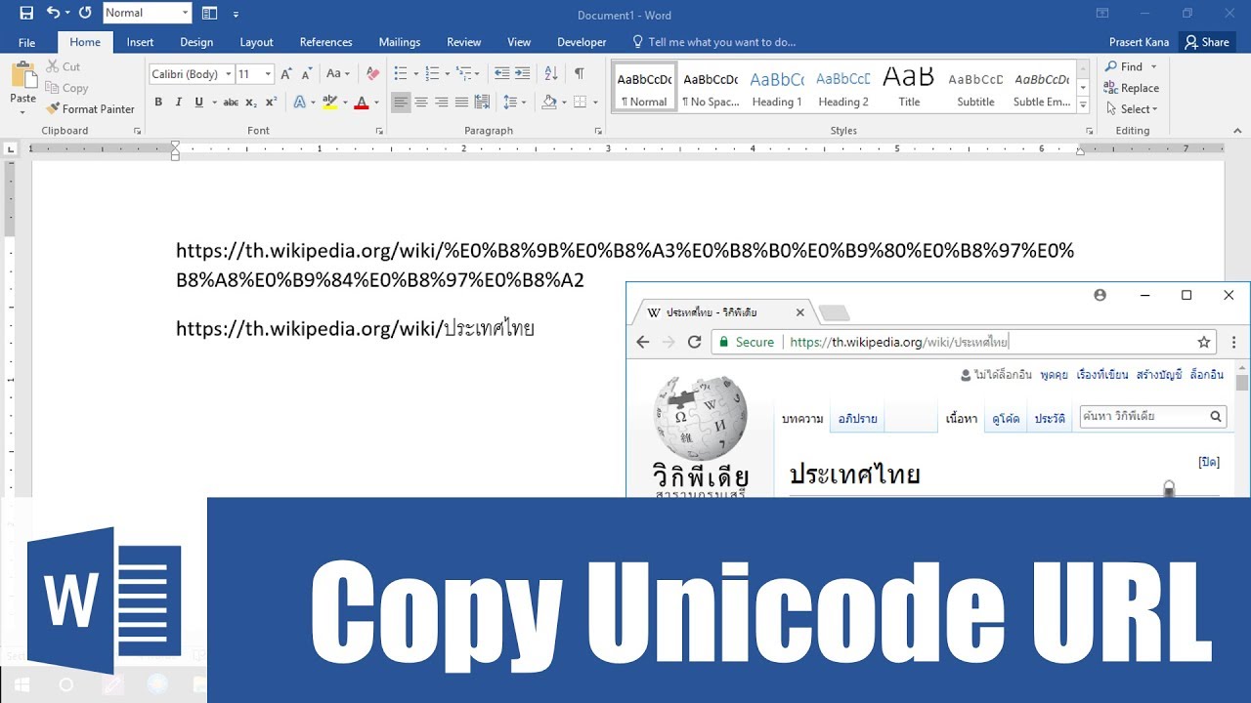The image size is (1251, 703).
Task: Apply the Title style
Action: coord(909,87)
